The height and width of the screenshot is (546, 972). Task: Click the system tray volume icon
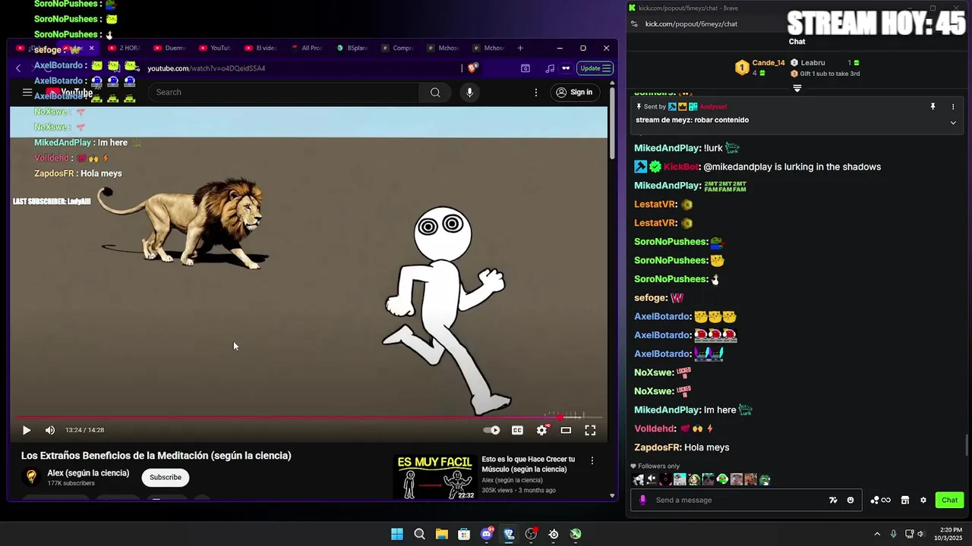coord(921,534)
